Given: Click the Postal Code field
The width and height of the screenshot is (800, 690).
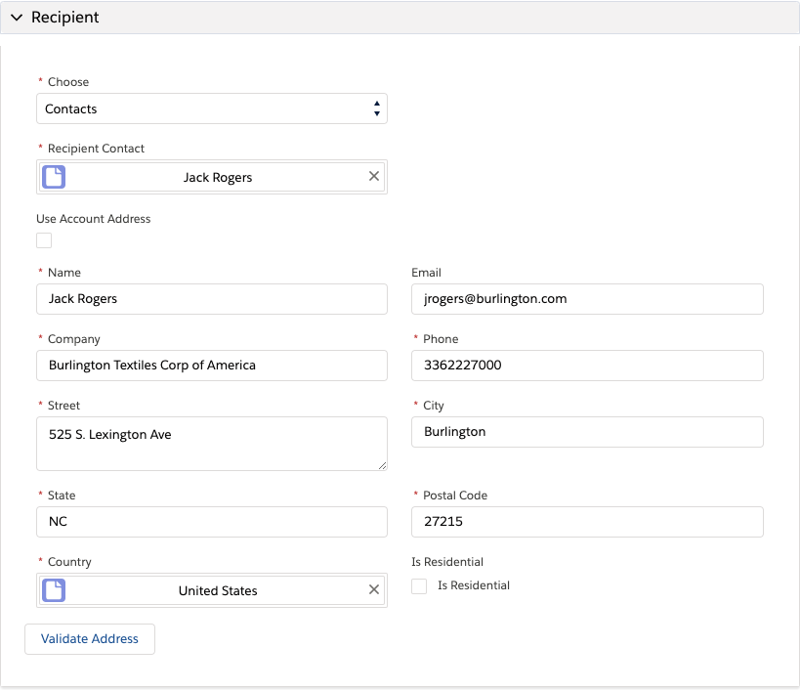Looking at the screenshot, I should pos(587,522).
